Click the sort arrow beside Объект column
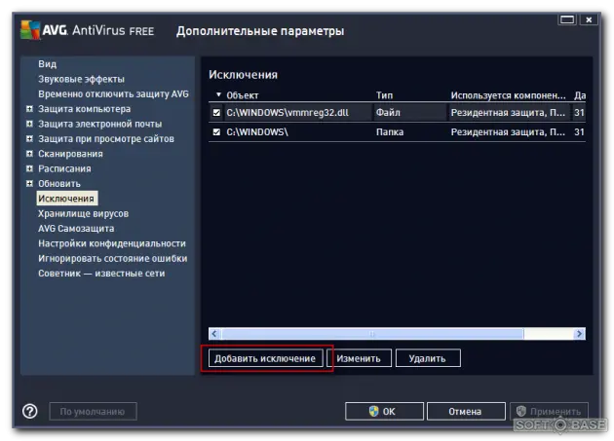614x441 pixels. 218,94
